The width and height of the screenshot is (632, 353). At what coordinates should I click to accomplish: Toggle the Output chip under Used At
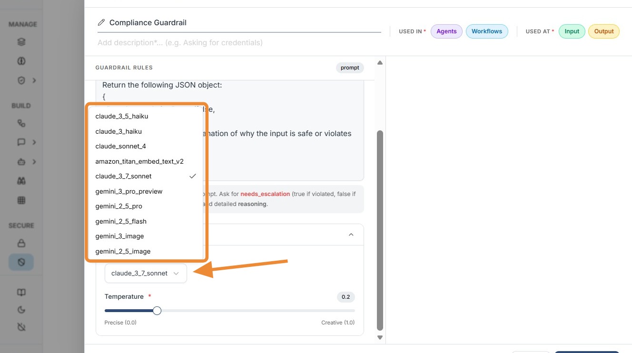point(604,31)
